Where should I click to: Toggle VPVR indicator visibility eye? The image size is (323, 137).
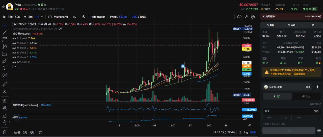click(60, 29)
